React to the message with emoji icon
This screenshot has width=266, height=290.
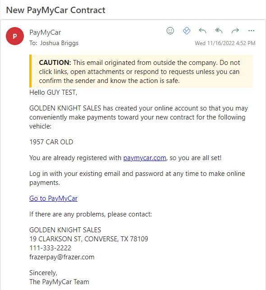(170, 31)
